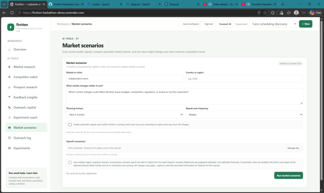Click the site info lock icon

coord(19,12)
